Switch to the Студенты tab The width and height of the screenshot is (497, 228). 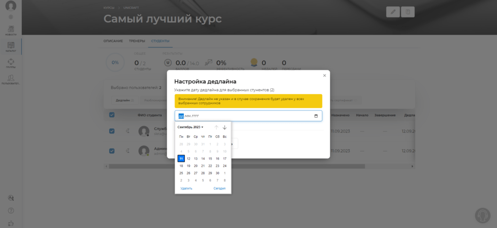click(160, 41)
